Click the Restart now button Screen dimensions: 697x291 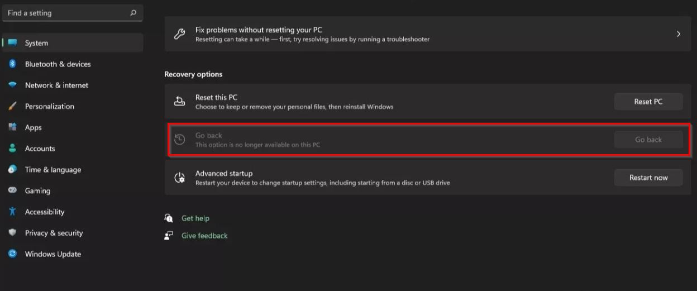tap(648, 178)
